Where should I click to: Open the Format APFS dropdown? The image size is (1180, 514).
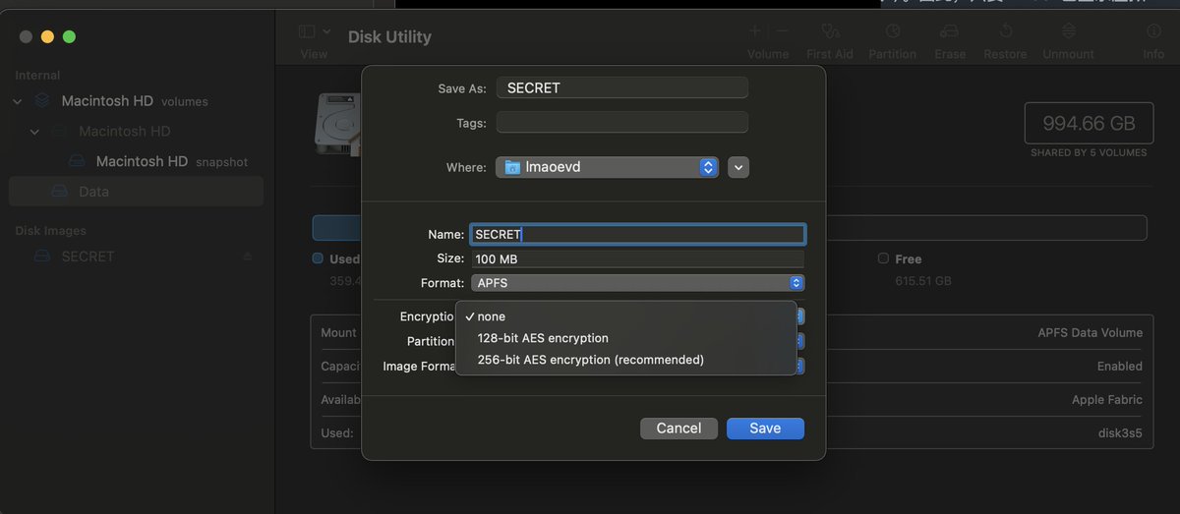pos(637,283)
